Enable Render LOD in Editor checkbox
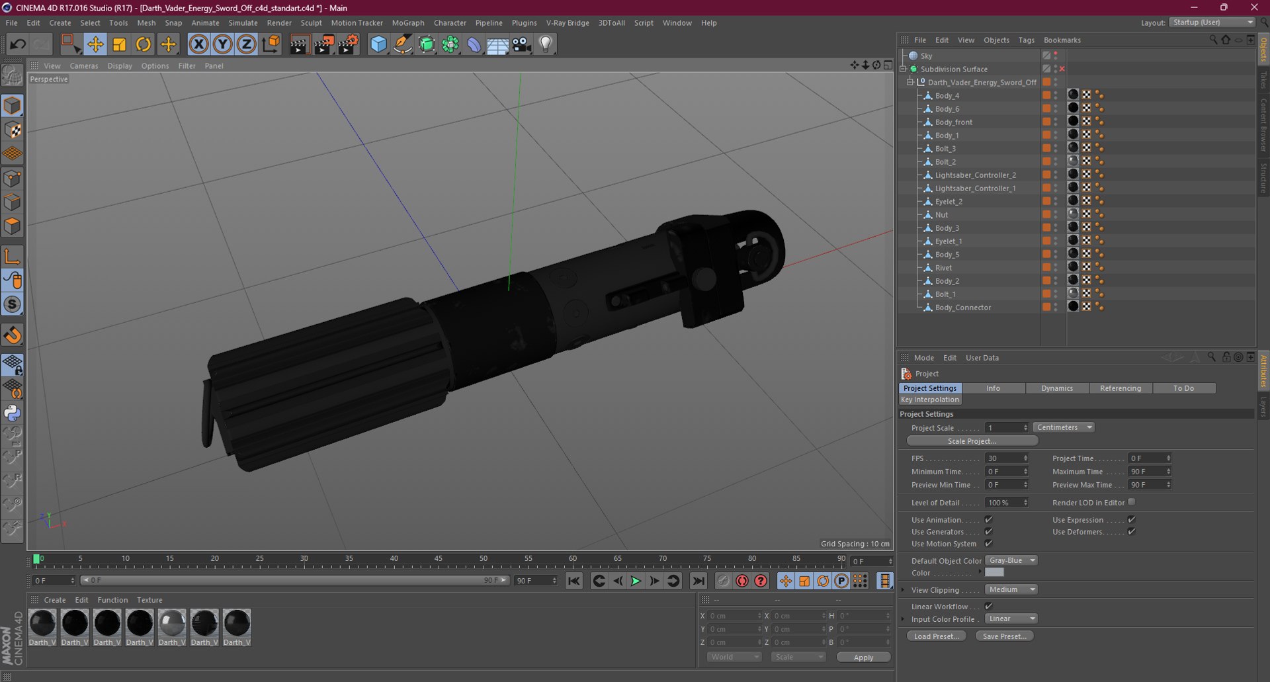 (x=1131, y=502)
